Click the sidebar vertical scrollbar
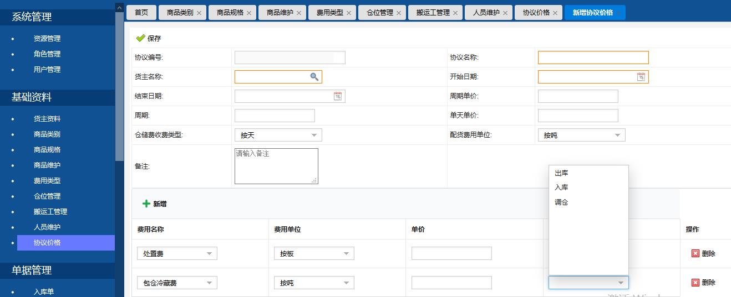731x297 pixels. 119,83
